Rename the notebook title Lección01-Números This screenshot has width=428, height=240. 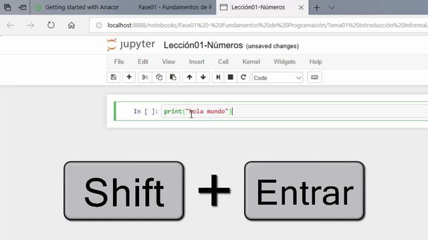(203, 45)
